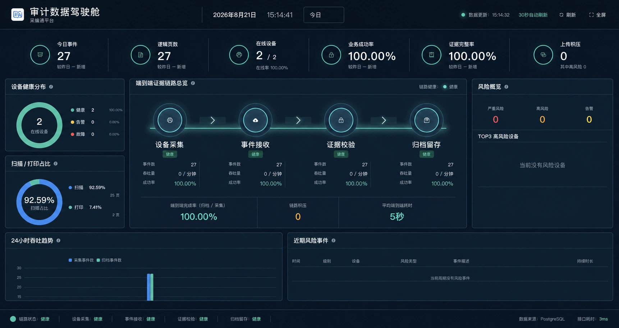Viewport: 619px width, 328px height.
Task: Click the 刷新 refresh button
Action: pos(568,15)
